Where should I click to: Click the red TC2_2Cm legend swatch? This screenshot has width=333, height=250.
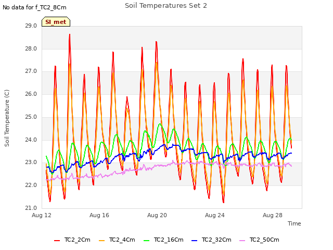[x=57, y=241]
